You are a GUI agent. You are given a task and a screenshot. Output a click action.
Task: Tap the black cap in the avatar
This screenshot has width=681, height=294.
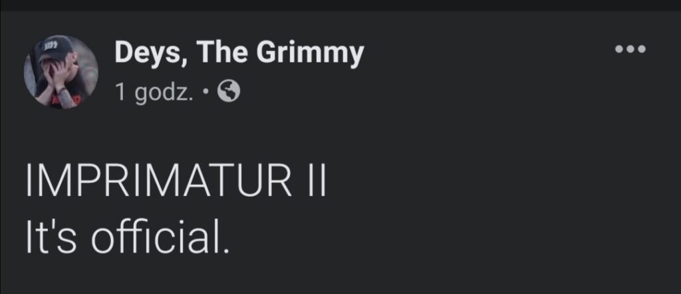(57, 48)
